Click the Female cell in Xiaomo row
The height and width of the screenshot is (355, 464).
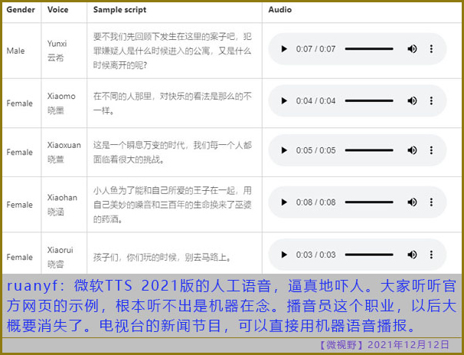(20, 103)
